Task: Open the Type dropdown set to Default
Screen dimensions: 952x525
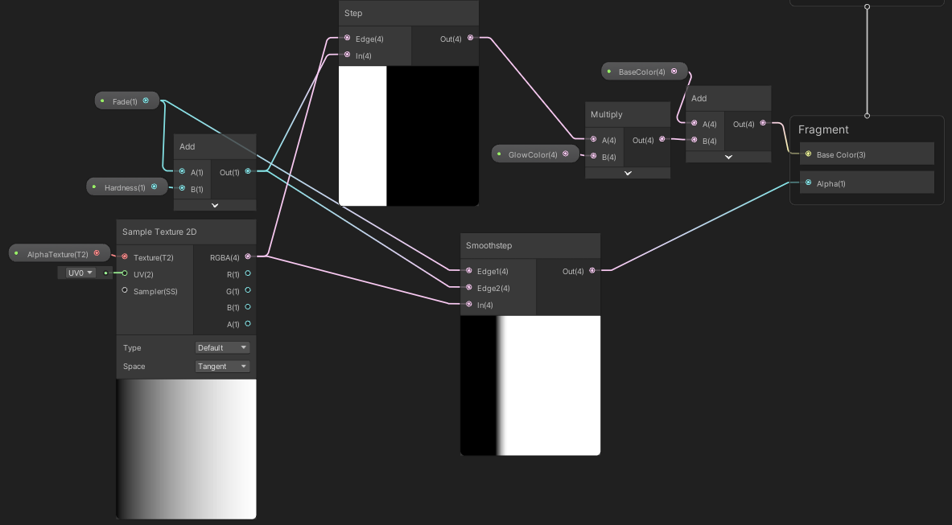Action: 222,347
